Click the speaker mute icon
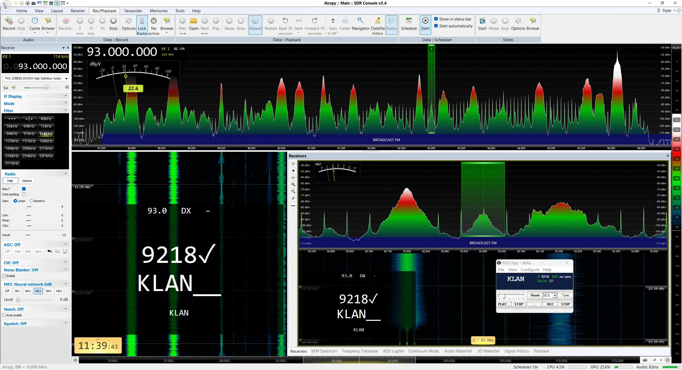This screenshot has height=370, width=682. point(14,87)
